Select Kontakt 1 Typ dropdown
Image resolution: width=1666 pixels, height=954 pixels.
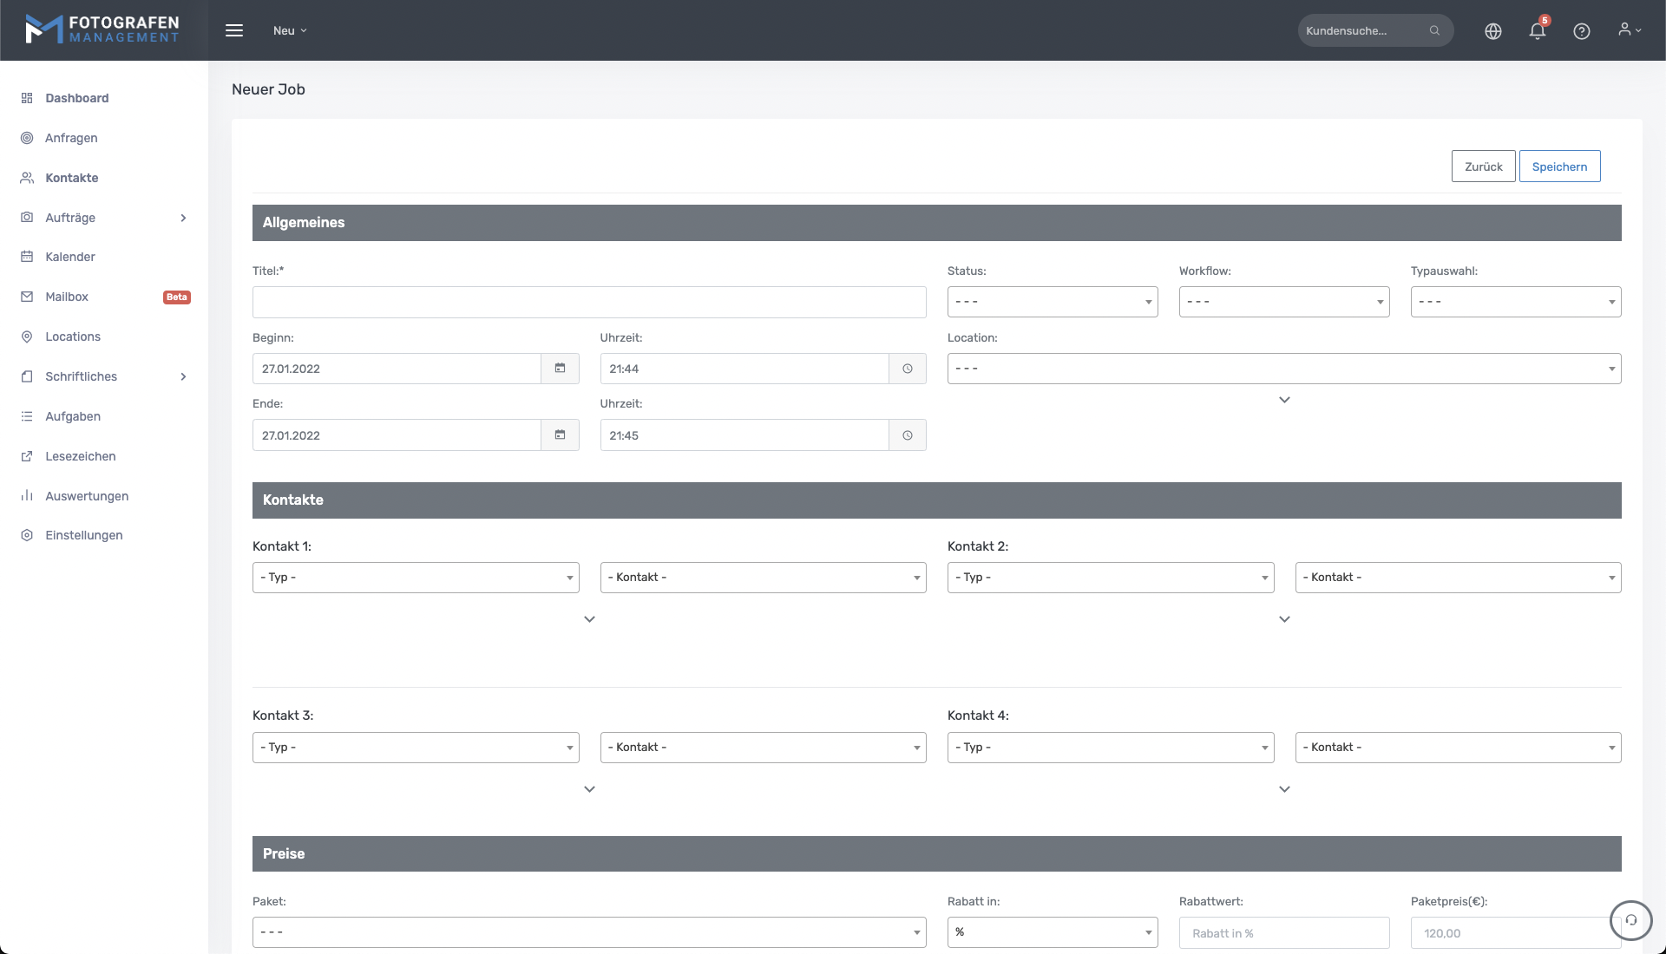tap(415, 578)
